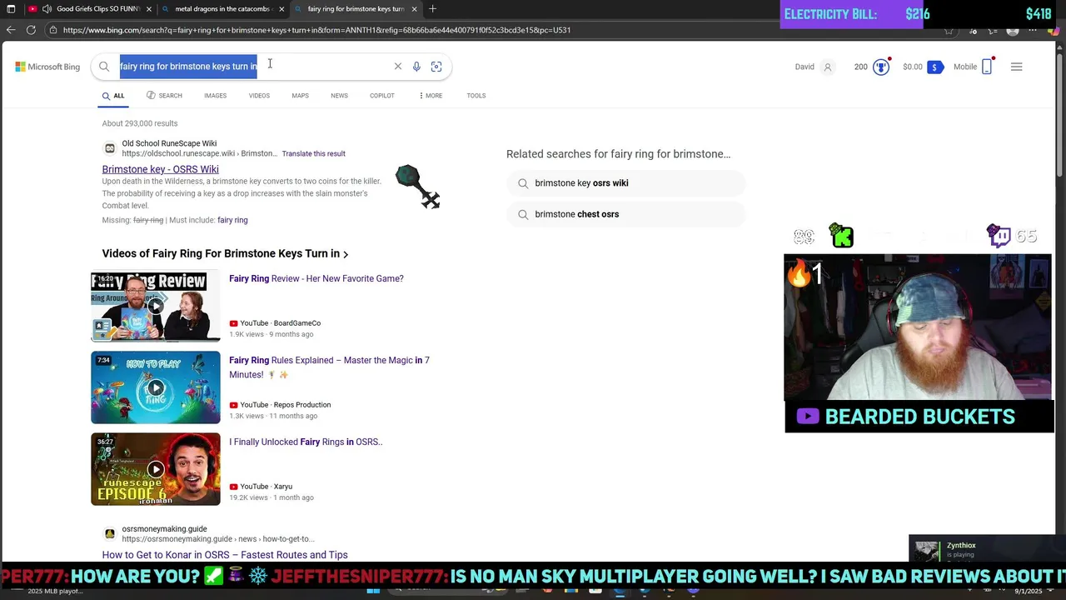Click the Microsoft Bing logo

click(x=47, y=67)
